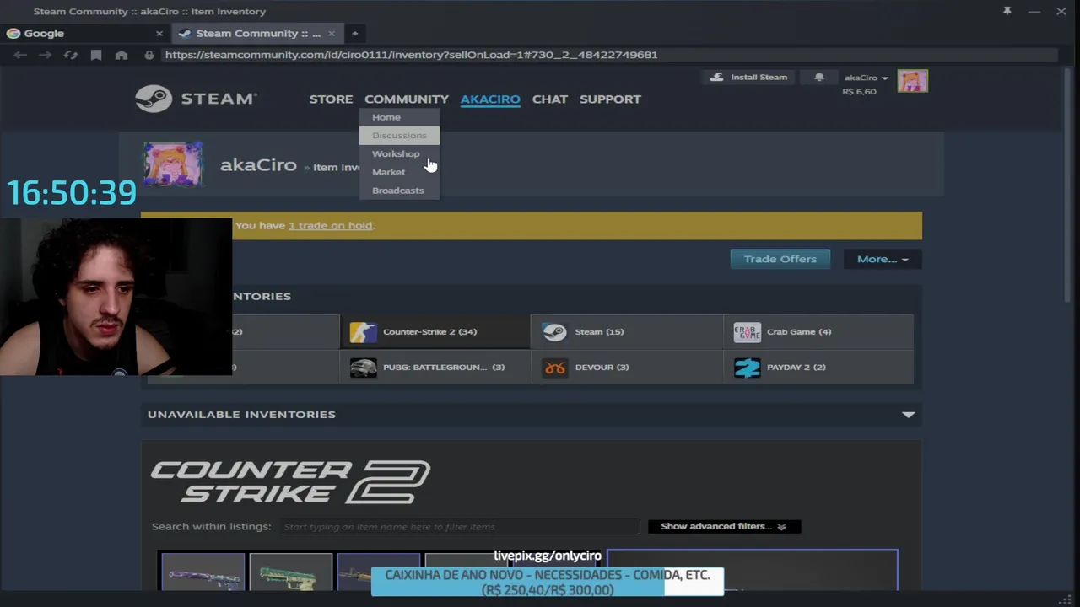Click the address bar URL

pyautogui.click(x=411, y=55)
